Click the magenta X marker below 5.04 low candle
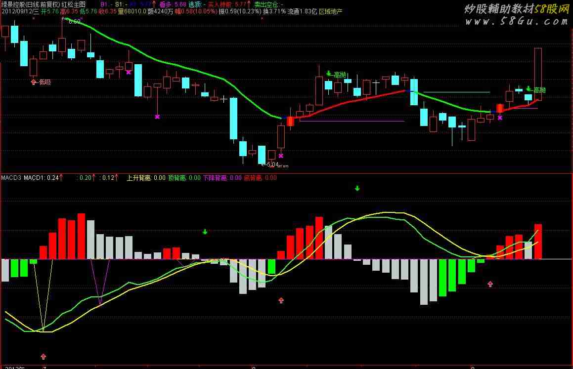 tap(281, 156)
